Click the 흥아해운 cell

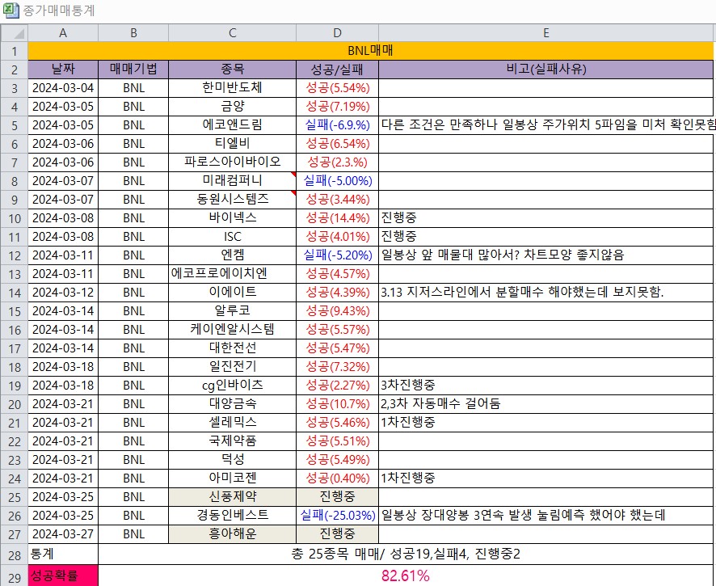[233, 534]
